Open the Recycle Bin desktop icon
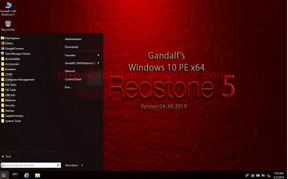This screenshot has height=179, width=288. click(8, 25)
